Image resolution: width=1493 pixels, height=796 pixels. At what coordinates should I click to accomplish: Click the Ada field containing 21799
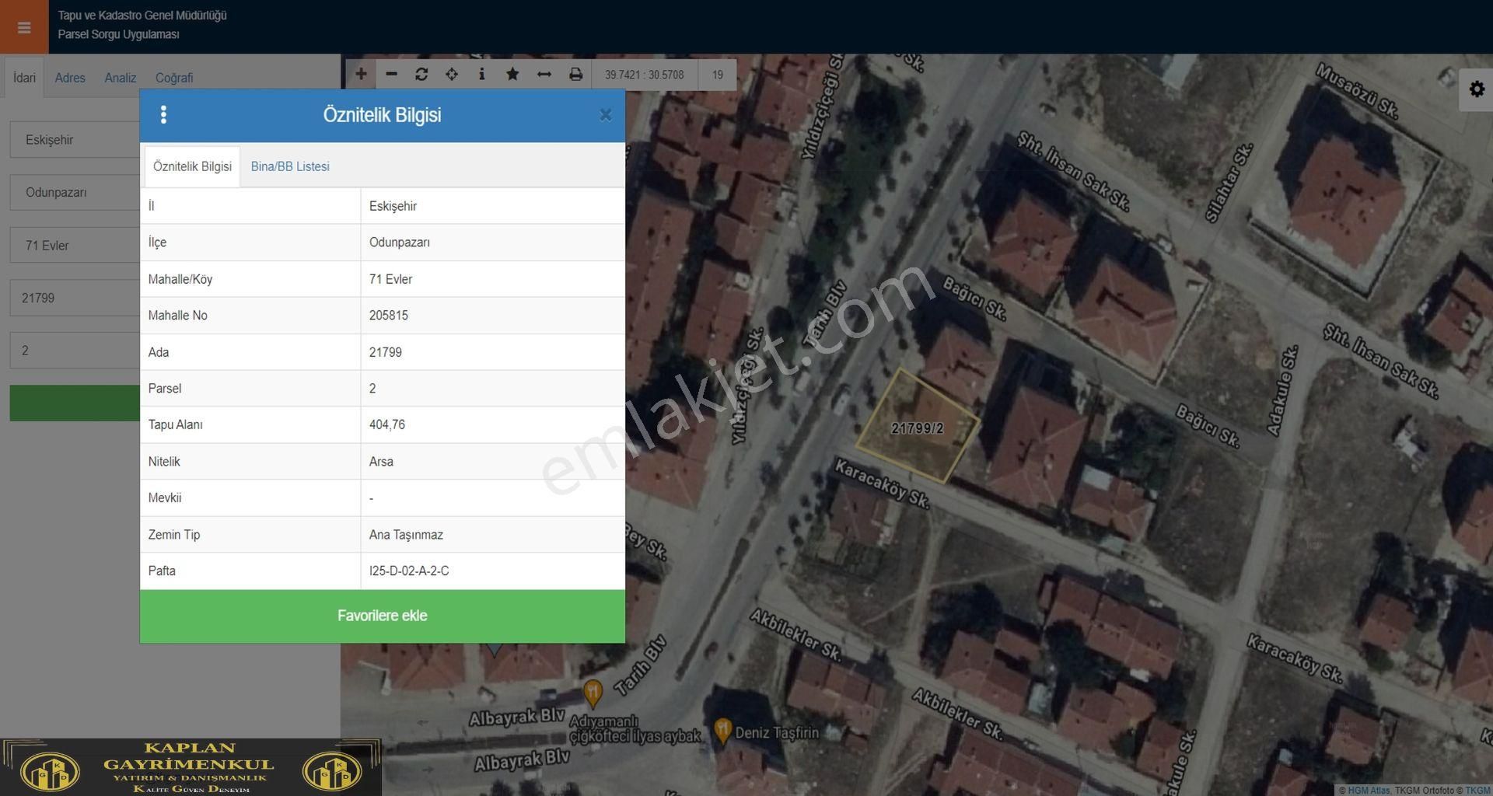pyautogui.click(x=75, y=298)
